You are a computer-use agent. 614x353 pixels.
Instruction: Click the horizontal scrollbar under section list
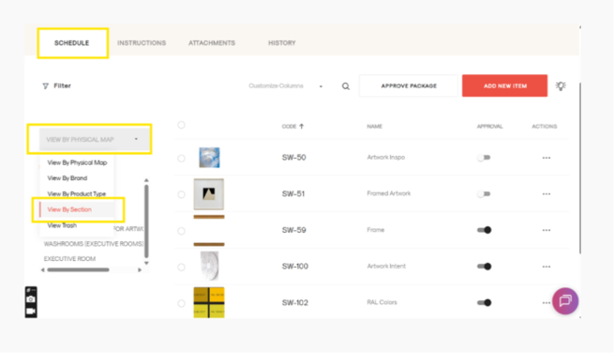tap(79, 269)
